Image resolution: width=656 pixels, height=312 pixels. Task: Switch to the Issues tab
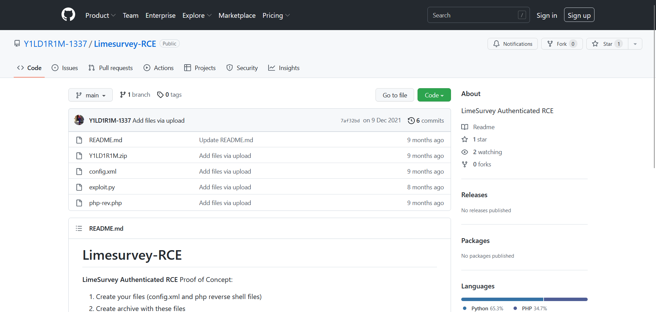point(65,68)
